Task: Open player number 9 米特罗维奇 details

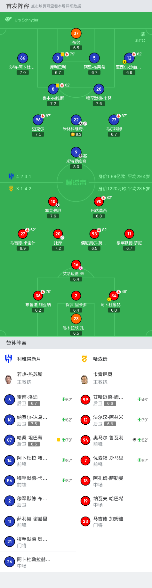Action: (76, 152)
